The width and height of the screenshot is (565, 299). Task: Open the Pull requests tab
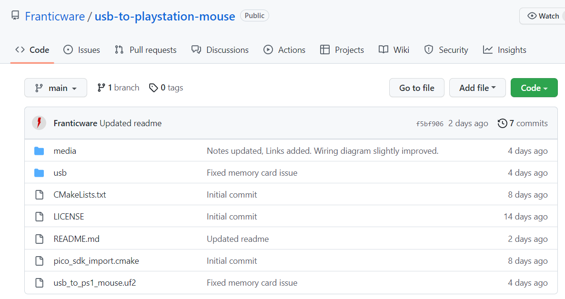point(146,50)
